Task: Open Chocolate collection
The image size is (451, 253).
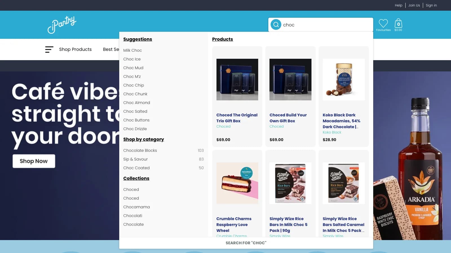Action: click(x=133, y=224)
